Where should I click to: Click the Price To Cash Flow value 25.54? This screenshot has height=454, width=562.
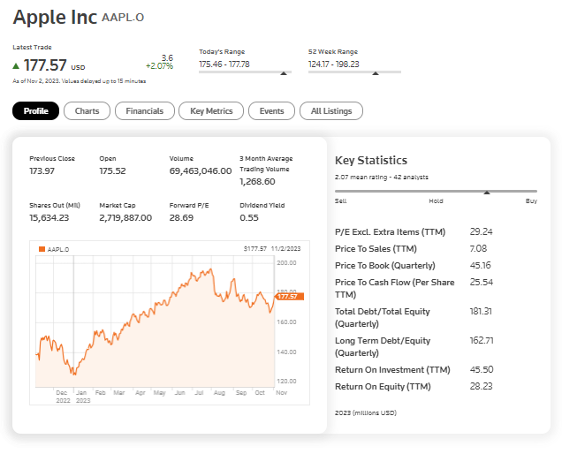click(x=482, y=283)
